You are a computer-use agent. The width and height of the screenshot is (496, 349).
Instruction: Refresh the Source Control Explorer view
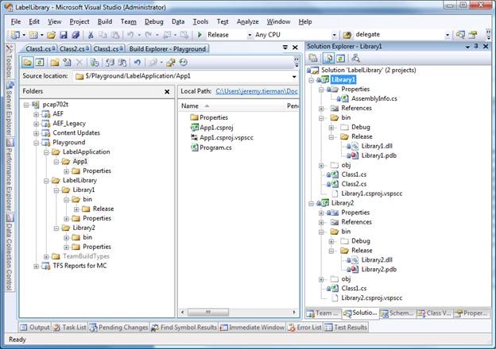[x=40, y=62]
